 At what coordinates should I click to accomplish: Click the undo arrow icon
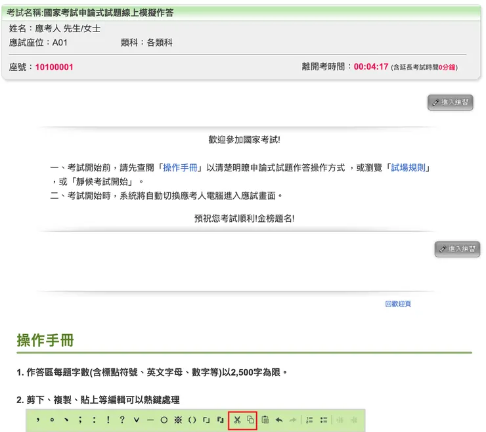coord(279,420)
